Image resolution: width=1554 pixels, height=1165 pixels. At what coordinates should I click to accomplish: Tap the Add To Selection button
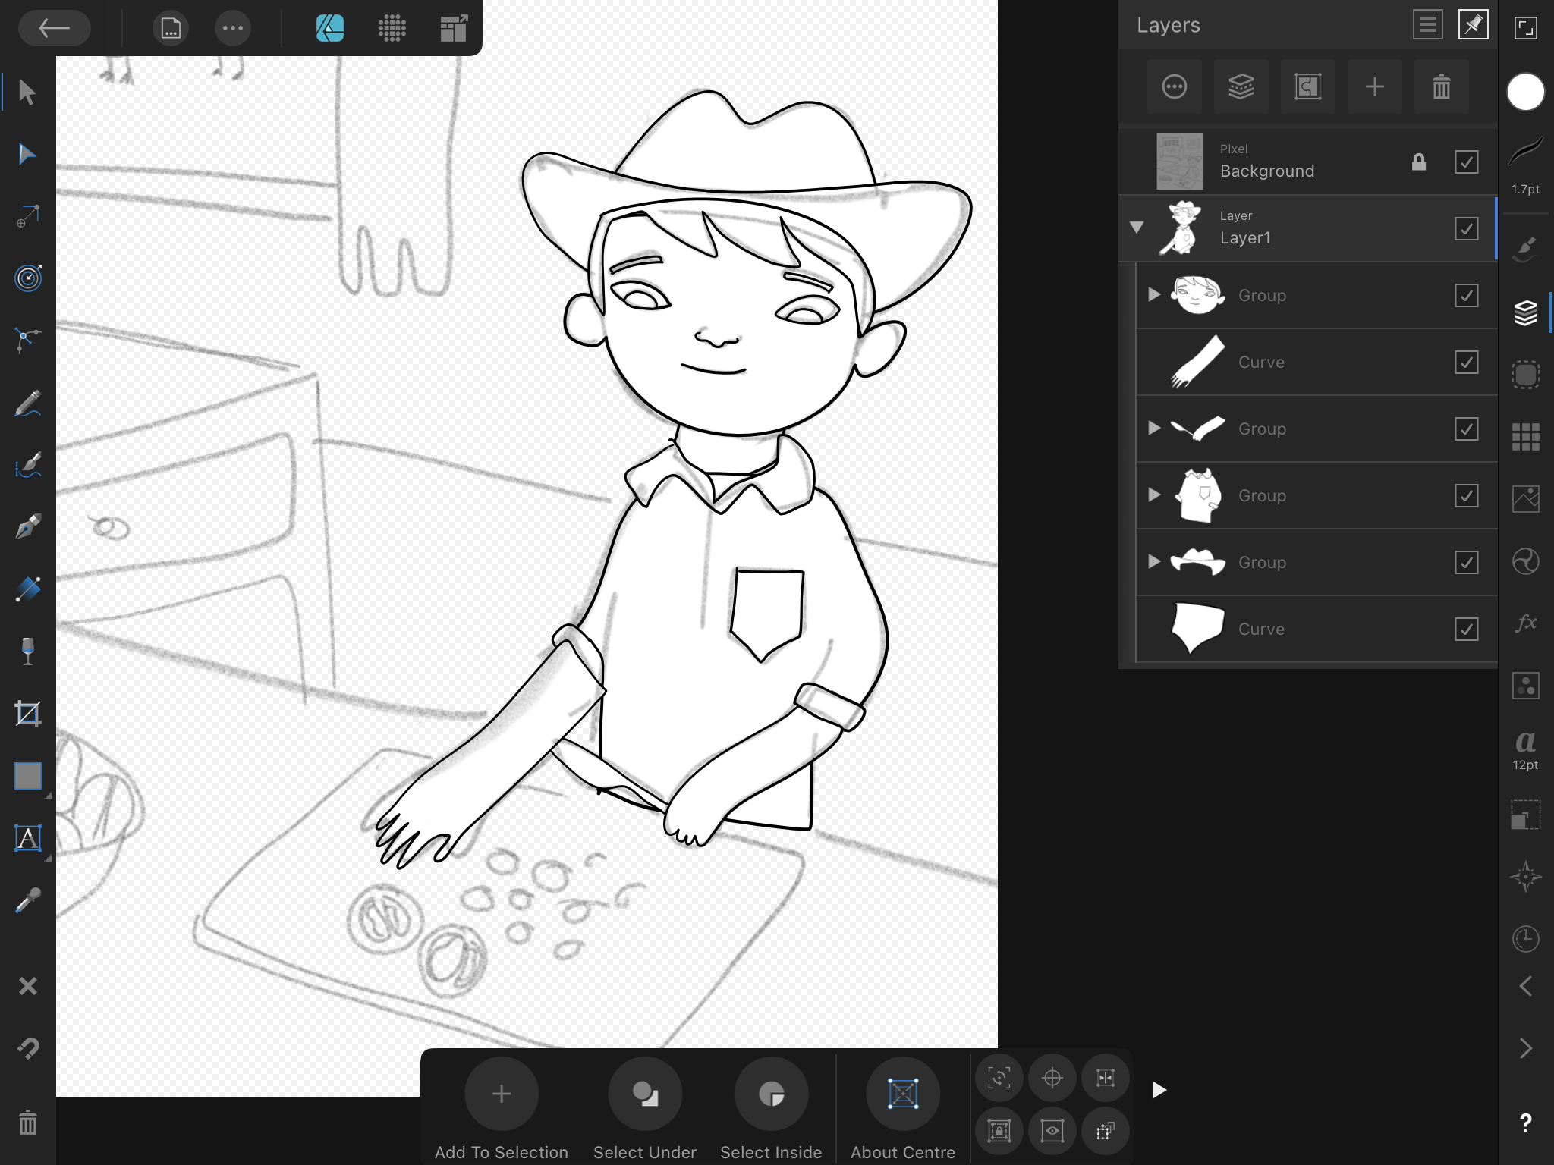(501, 1094)
